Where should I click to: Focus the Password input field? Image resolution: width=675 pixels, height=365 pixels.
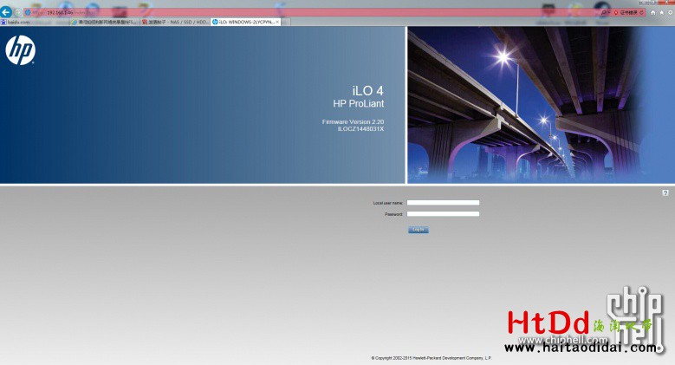pos(443,214)
